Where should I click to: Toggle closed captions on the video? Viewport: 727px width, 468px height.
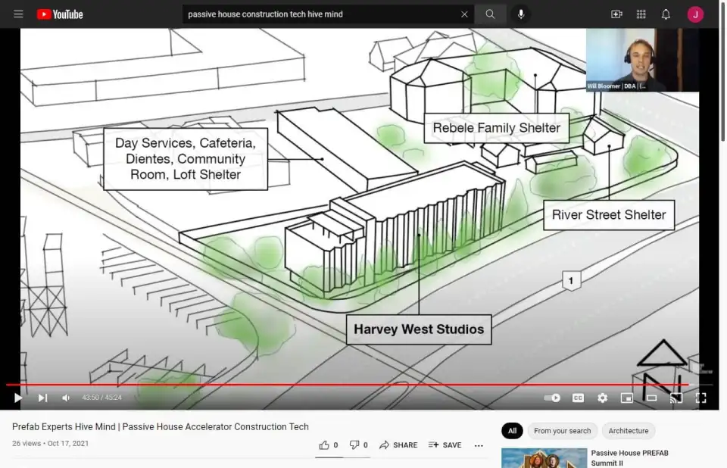pyautogui.click(x=578, y=398)
